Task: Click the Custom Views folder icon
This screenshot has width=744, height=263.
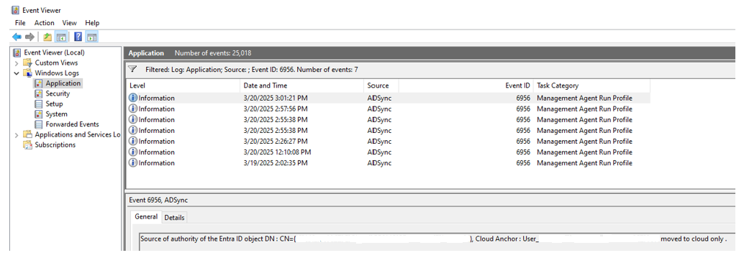Action: (x=28, y=63)
